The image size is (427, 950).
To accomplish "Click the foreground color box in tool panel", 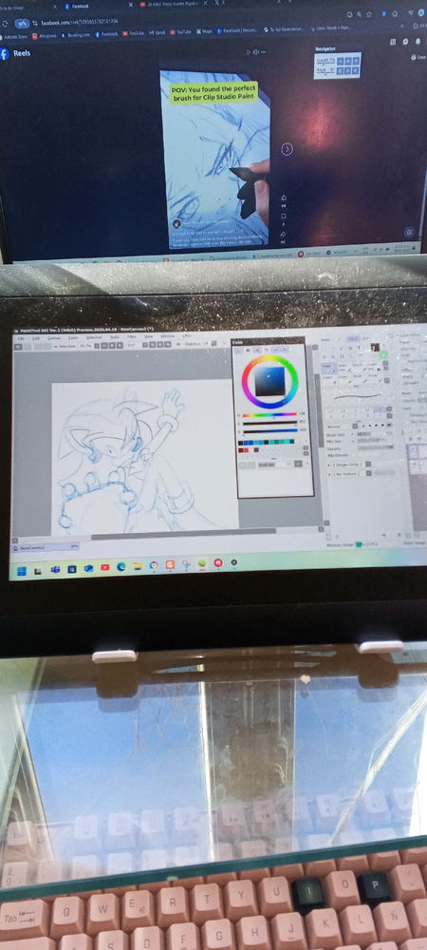I will (375, 347).
